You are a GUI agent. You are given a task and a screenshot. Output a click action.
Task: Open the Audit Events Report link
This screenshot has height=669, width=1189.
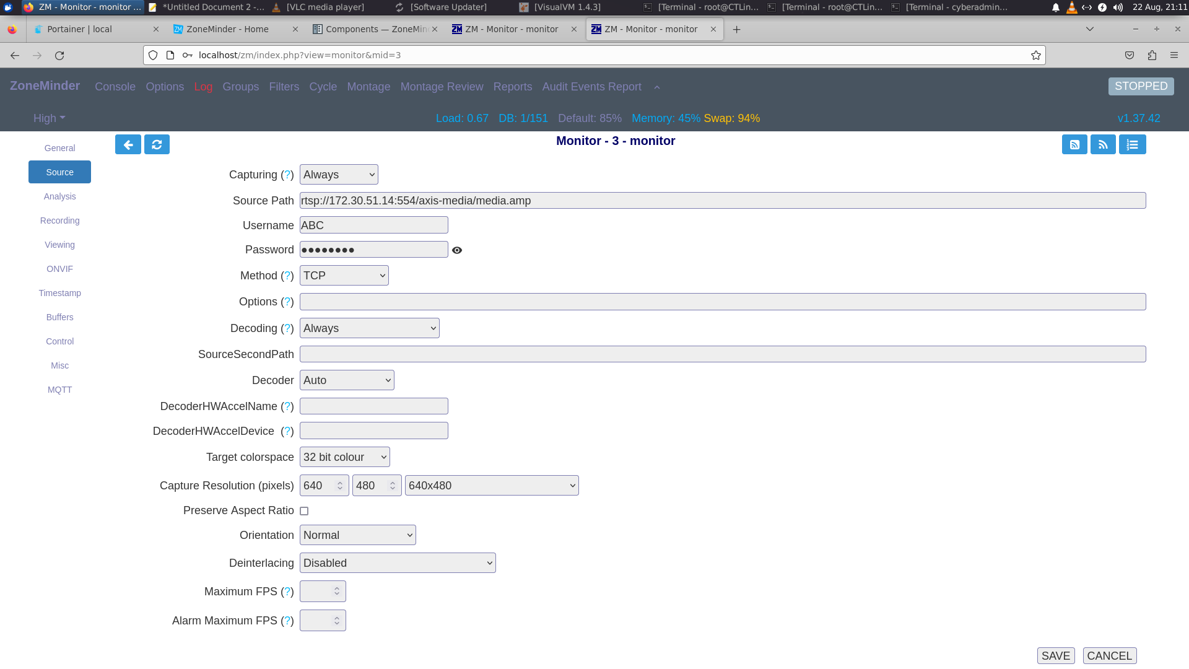(591, 87)
